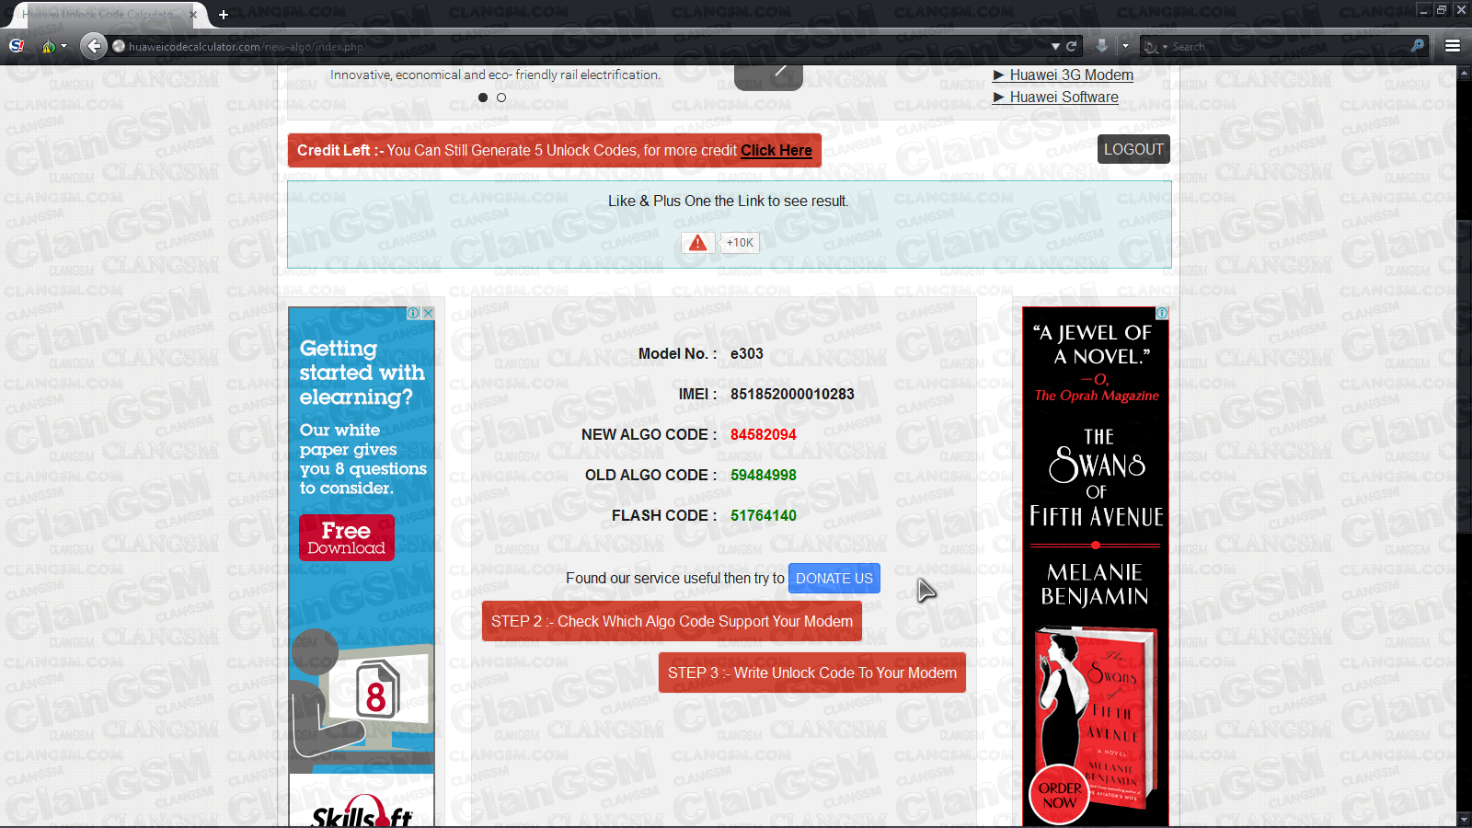Open the downloads arrow icon
Screen dimensions: 1472x828
point(1102,46)
